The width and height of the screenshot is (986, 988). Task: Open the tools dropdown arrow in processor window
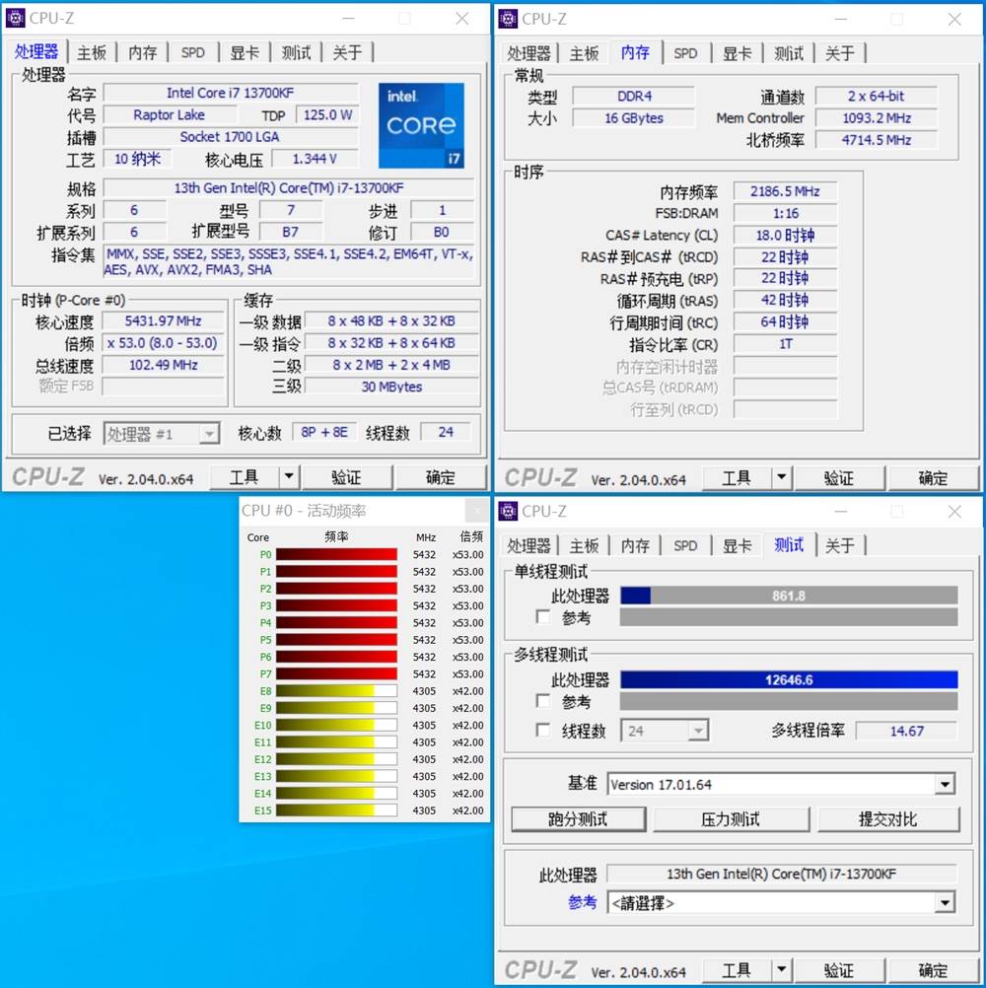[288, 477]
